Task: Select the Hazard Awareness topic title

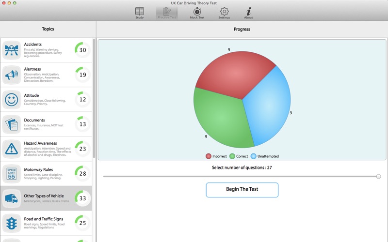Action: 40,143
